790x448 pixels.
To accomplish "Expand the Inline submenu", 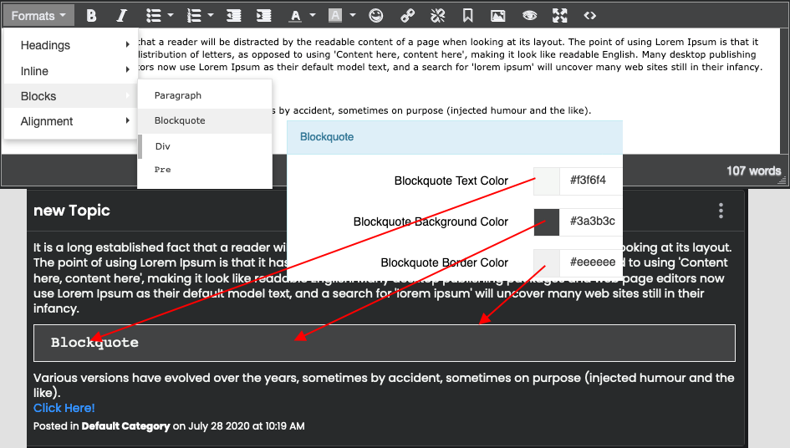I will [x=71, y=71].
